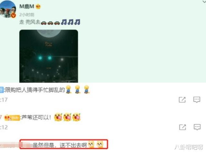Reply to the 芦苇还可以 comment

tap(197, 127)
